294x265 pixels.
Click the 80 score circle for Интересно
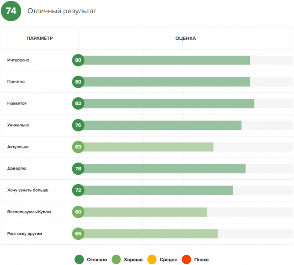tap(78, 61)
